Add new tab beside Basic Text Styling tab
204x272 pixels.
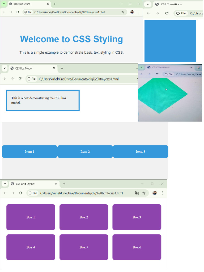pos(55,4)
